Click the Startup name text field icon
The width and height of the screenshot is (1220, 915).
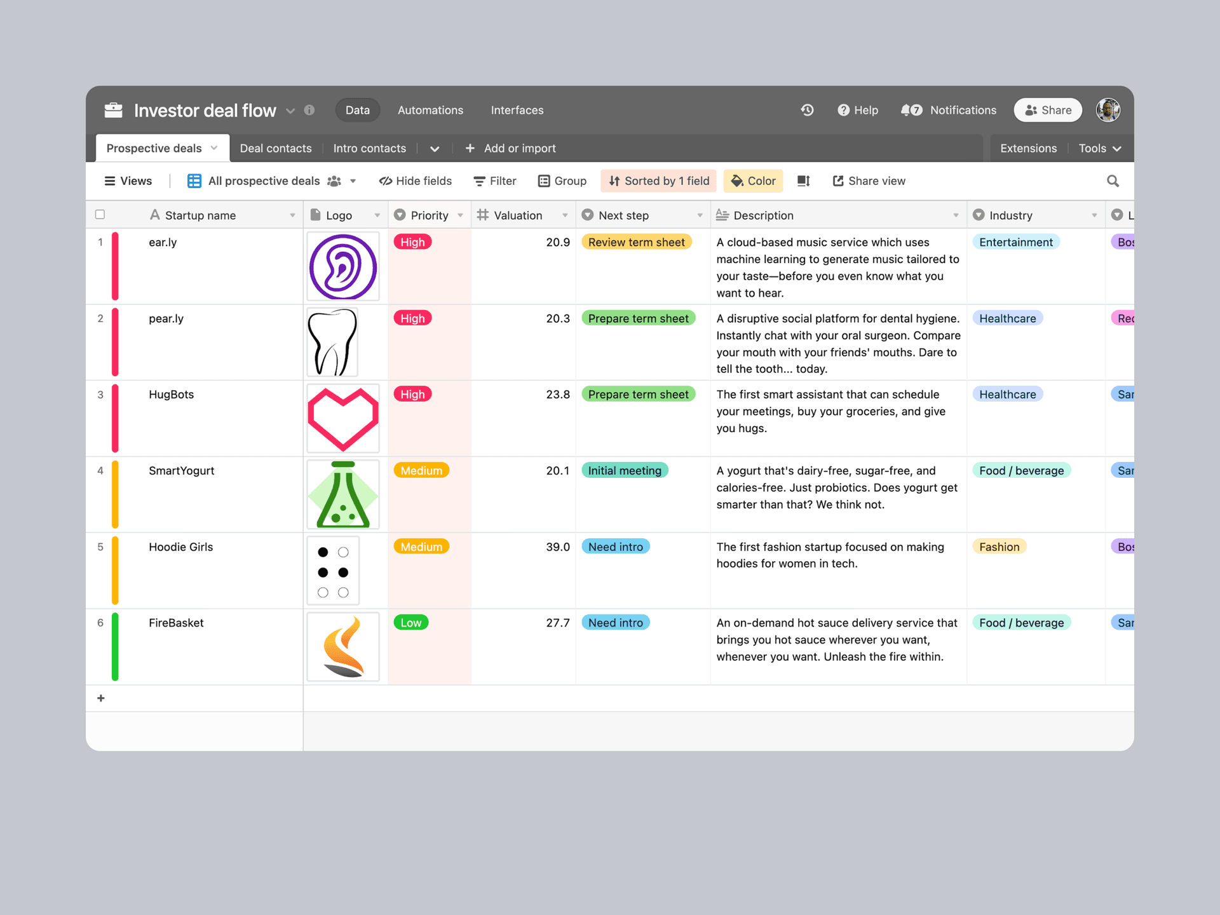(x=154, y=215)
